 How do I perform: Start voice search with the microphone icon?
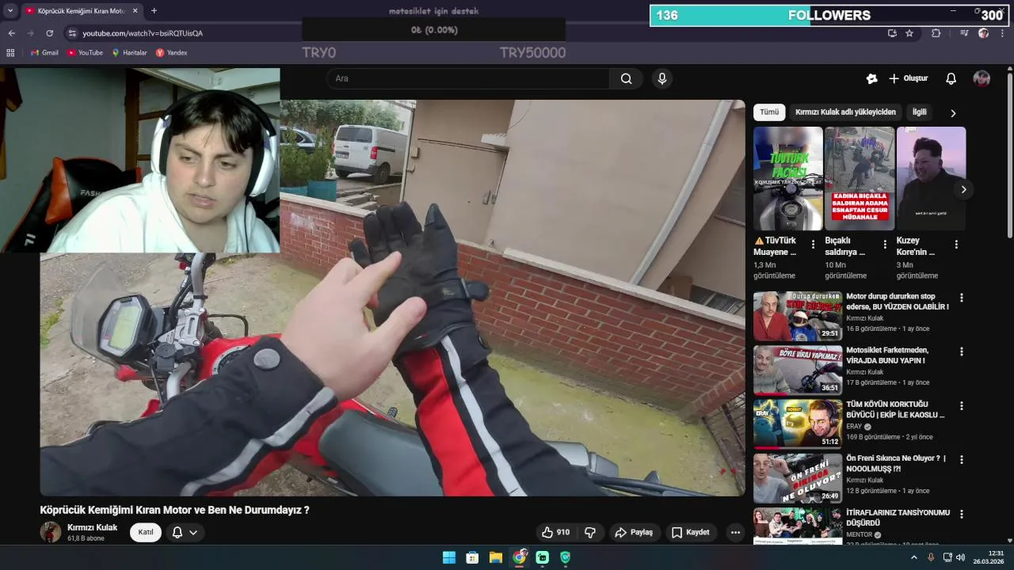tap(662, 78)
